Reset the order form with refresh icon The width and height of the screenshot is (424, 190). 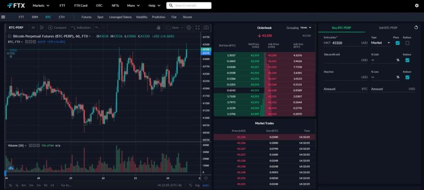coord(416,27)
